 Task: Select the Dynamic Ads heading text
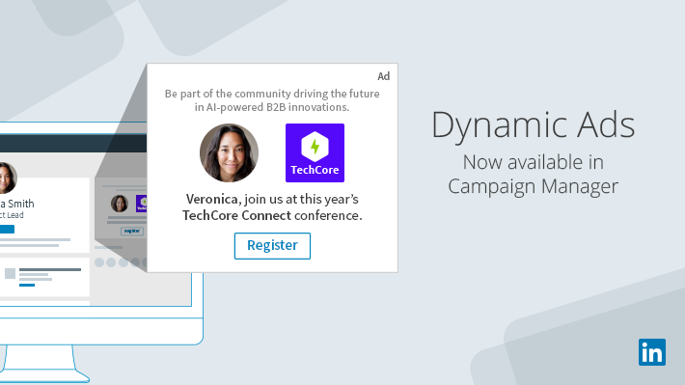click(533, 125)
